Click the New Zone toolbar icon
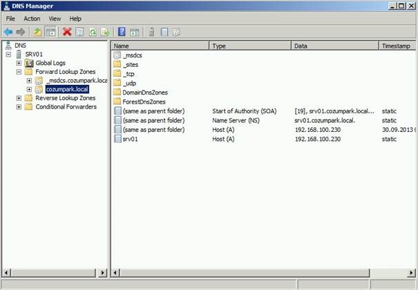Screen dimensions: 418x290 coord(176,32)
